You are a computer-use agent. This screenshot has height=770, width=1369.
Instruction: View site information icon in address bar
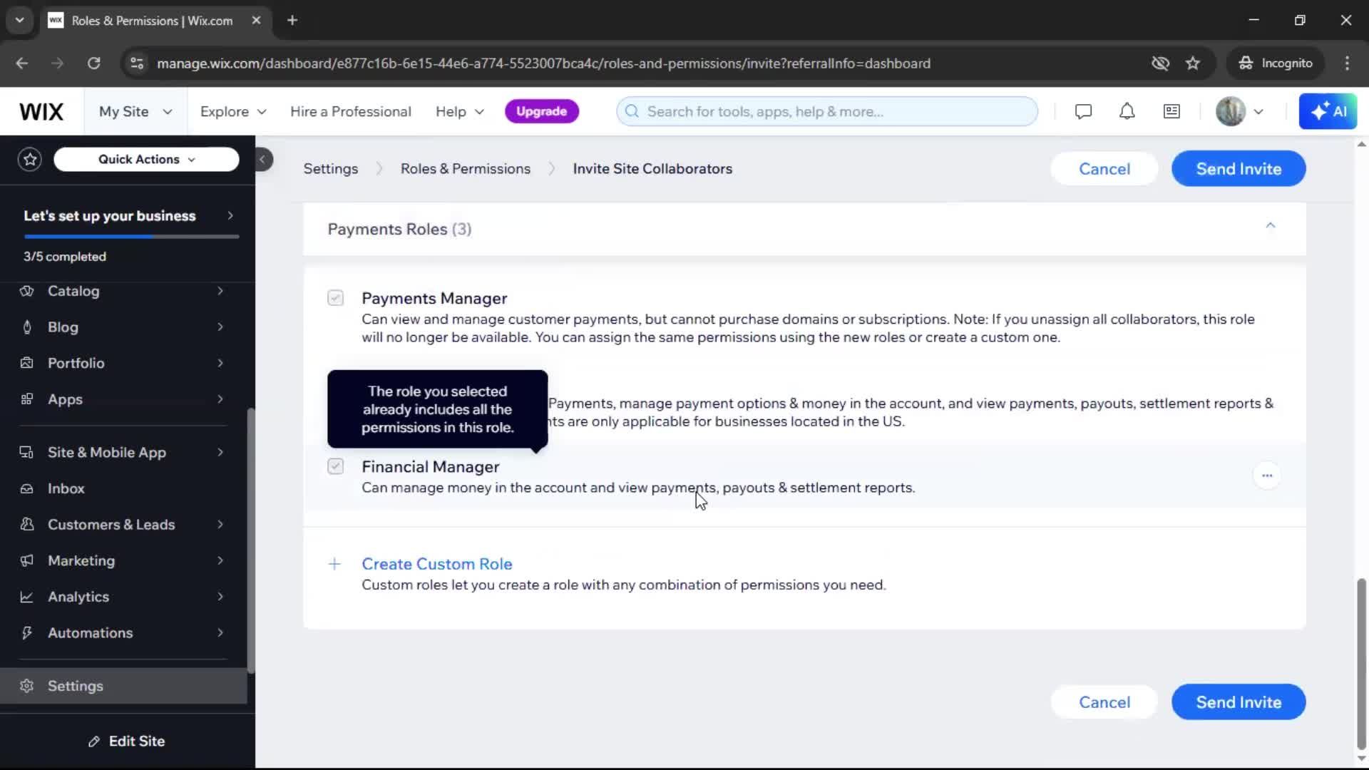(137, 63)
